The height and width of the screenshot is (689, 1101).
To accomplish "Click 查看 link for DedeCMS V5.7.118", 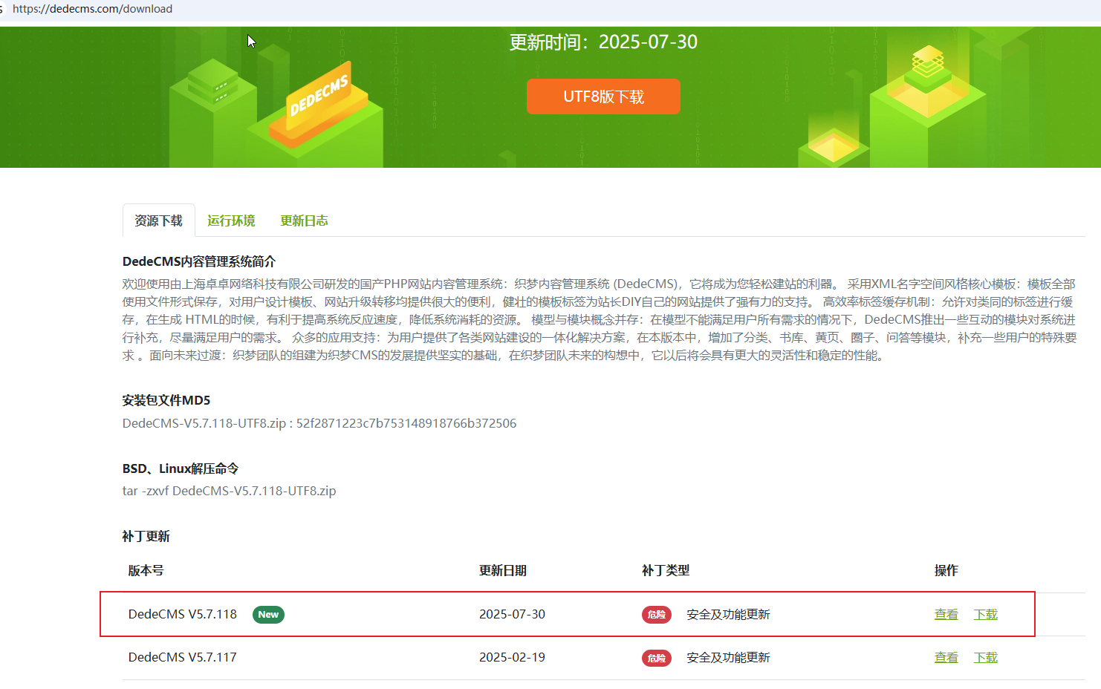I will click(946, 614).
